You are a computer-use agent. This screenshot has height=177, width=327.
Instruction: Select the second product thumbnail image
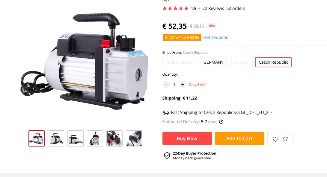coord(56,138)
